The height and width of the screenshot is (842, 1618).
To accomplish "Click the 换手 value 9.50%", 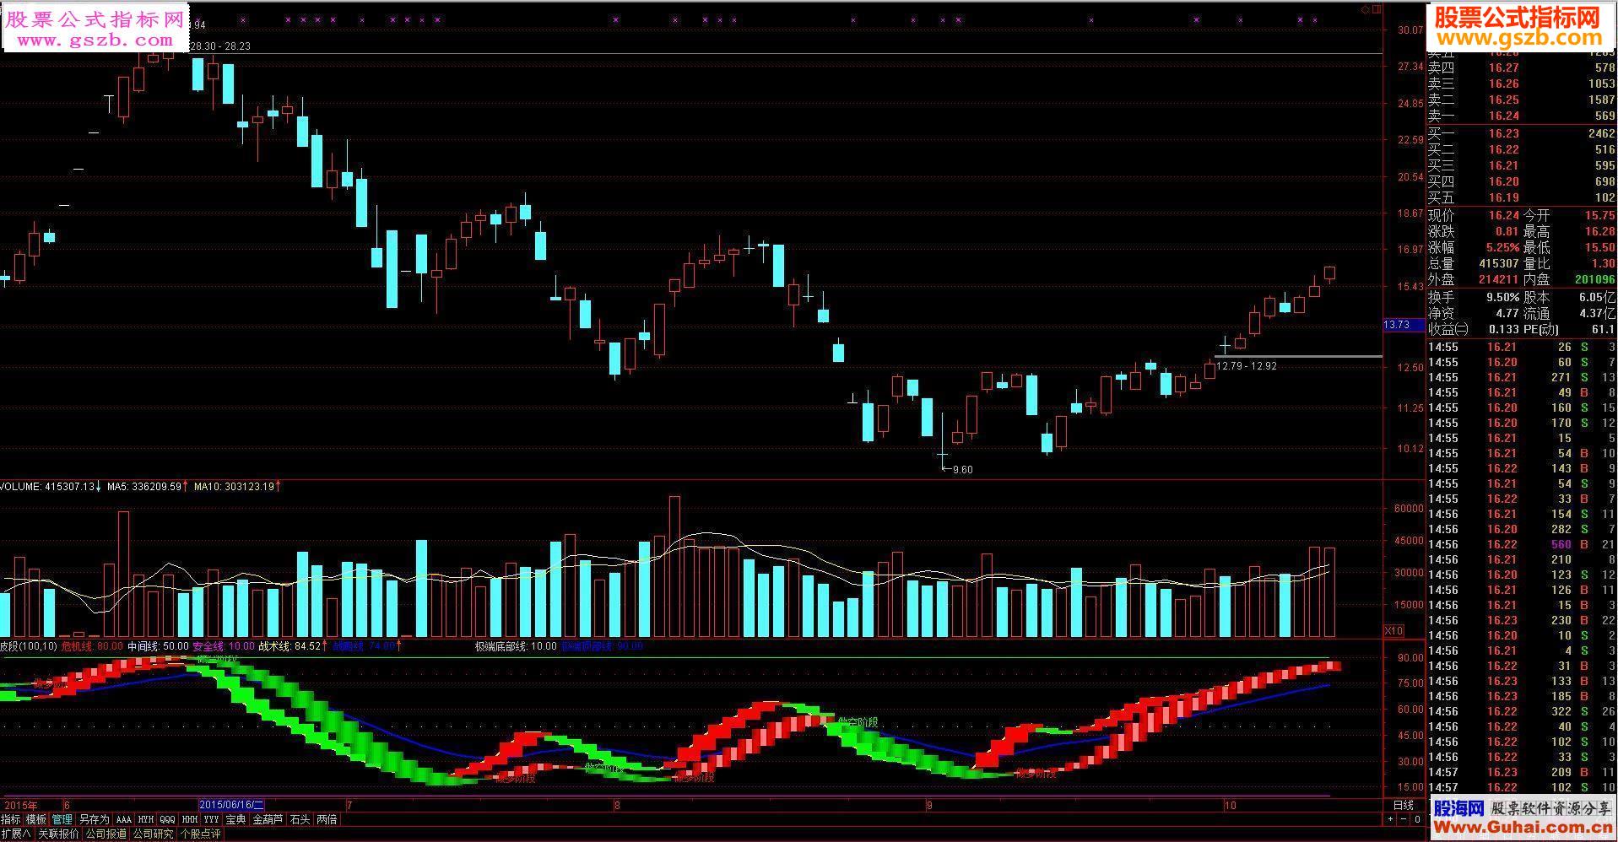I will (x=1502, y=297).
